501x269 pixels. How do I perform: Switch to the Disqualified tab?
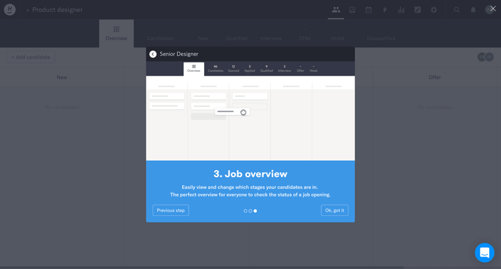[x=381, y=34]
